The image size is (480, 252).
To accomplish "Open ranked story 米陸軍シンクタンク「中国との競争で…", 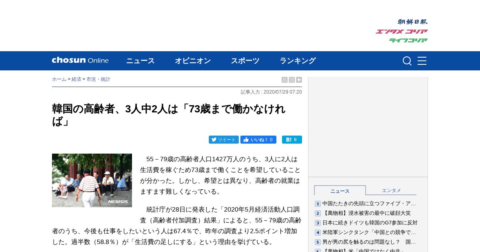I will 369,232.
